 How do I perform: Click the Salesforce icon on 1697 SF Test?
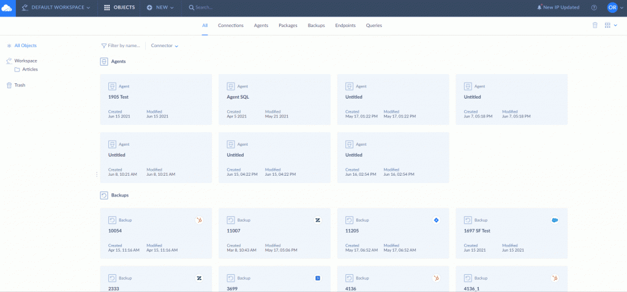point(555,220)
